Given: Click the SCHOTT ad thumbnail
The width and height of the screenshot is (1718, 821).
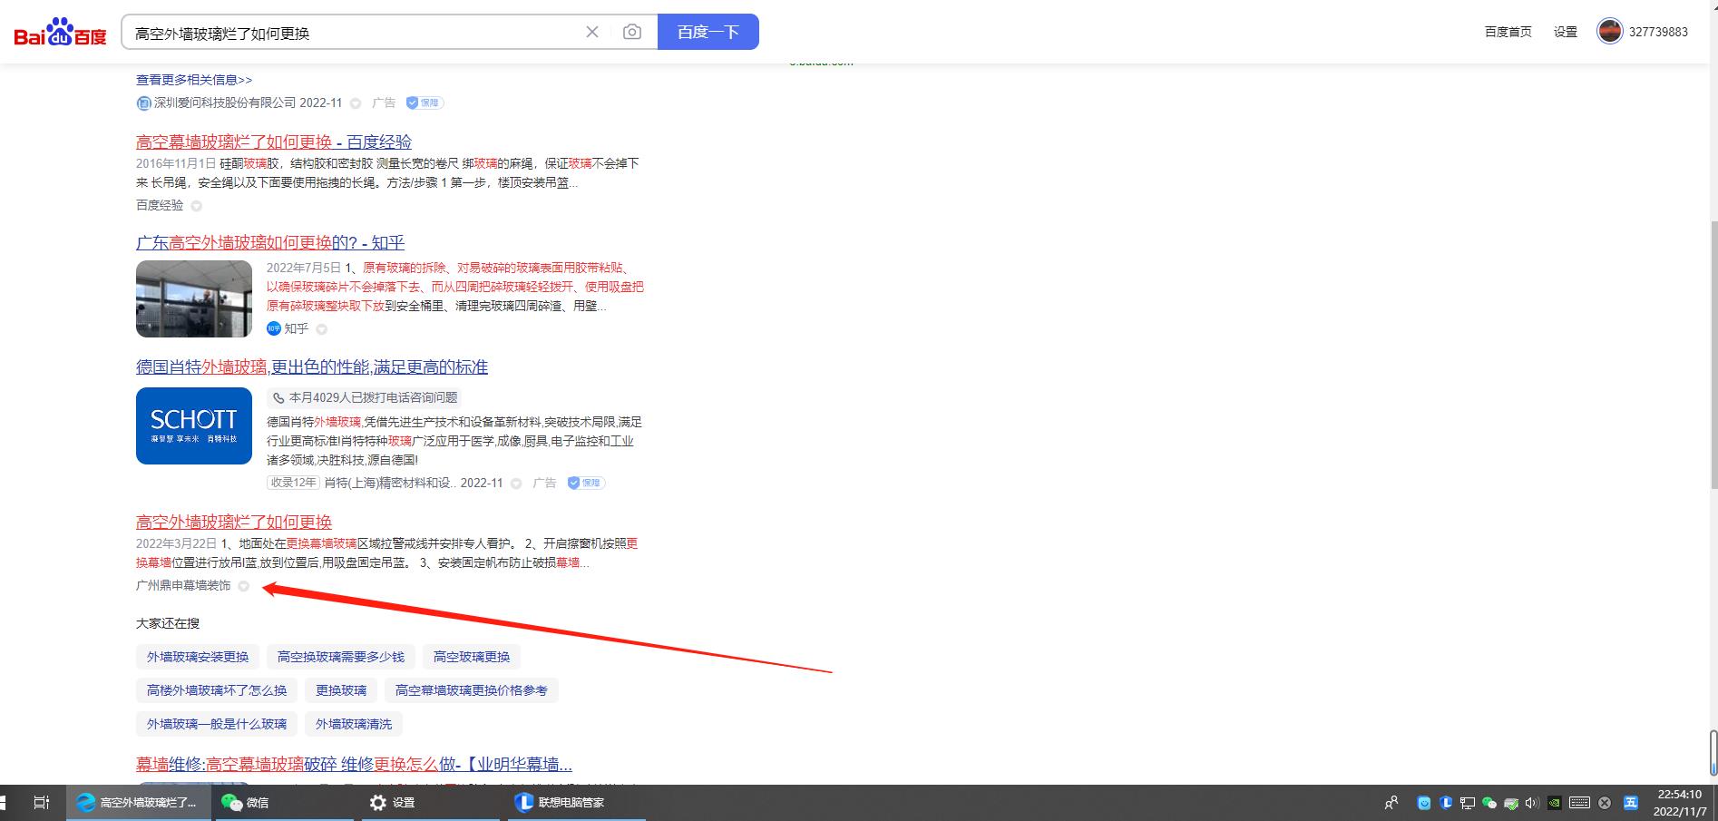Looking at the screenshot, I should pyautogui.click(x=194, y=425).
